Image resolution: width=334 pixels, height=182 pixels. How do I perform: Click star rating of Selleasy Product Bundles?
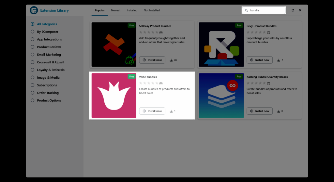(149, 32)
